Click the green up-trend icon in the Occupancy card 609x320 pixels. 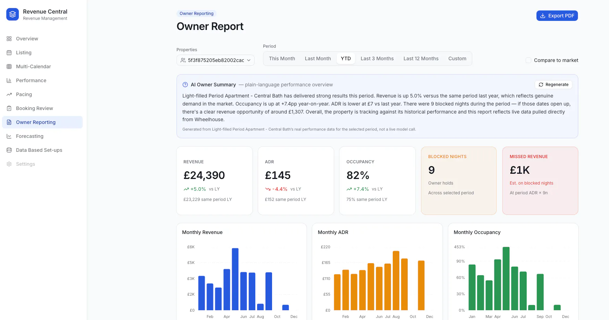point(349,189)
